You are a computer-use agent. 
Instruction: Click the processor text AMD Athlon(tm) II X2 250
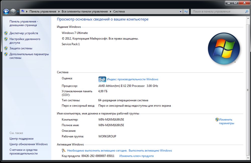tap(121, 86)
